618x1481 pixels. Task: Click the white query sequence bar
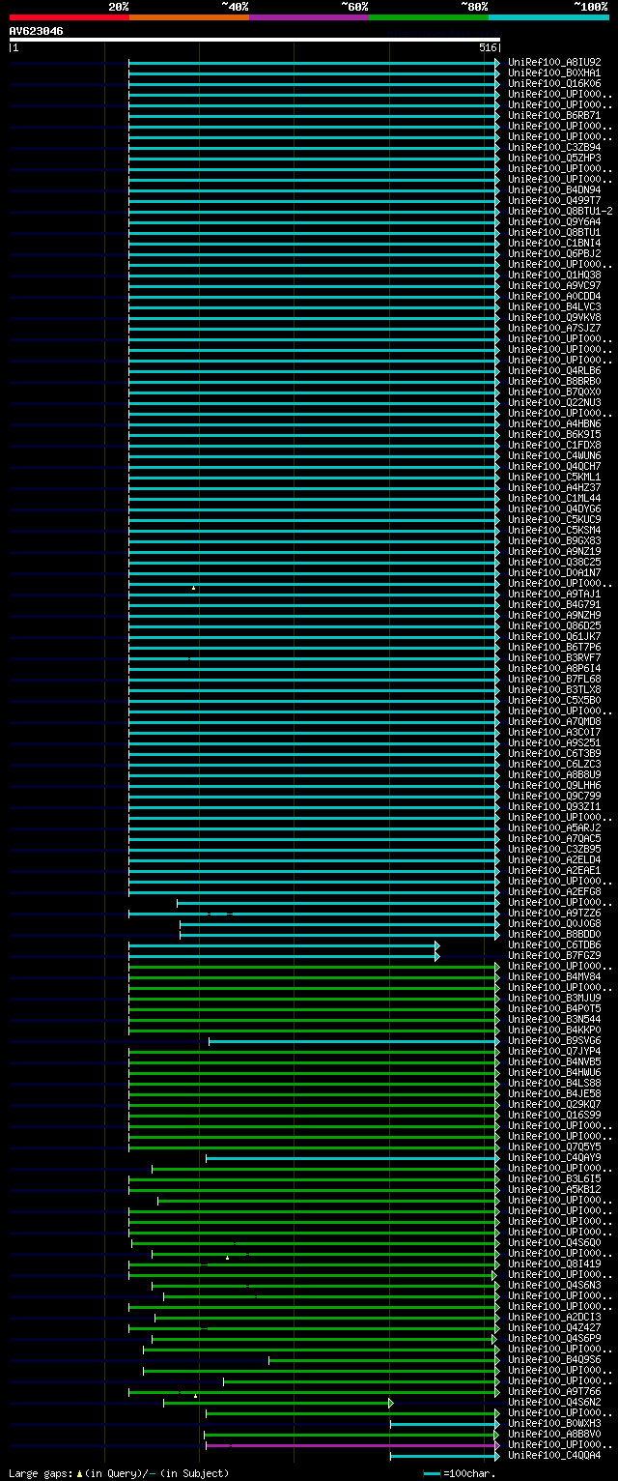[x=255, y=40]
